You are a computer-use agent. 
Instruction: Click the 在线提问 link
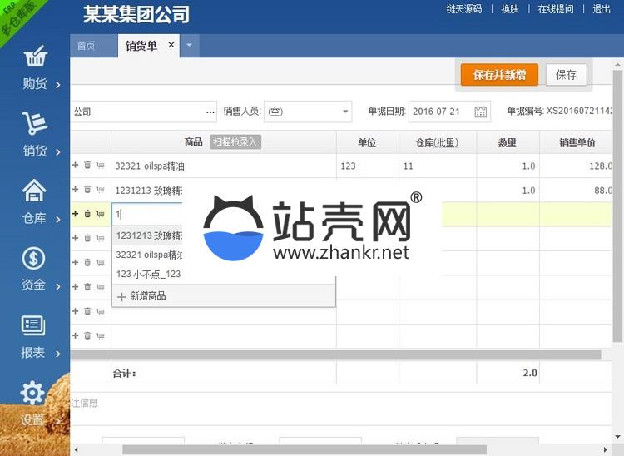(x=555, y=9)
